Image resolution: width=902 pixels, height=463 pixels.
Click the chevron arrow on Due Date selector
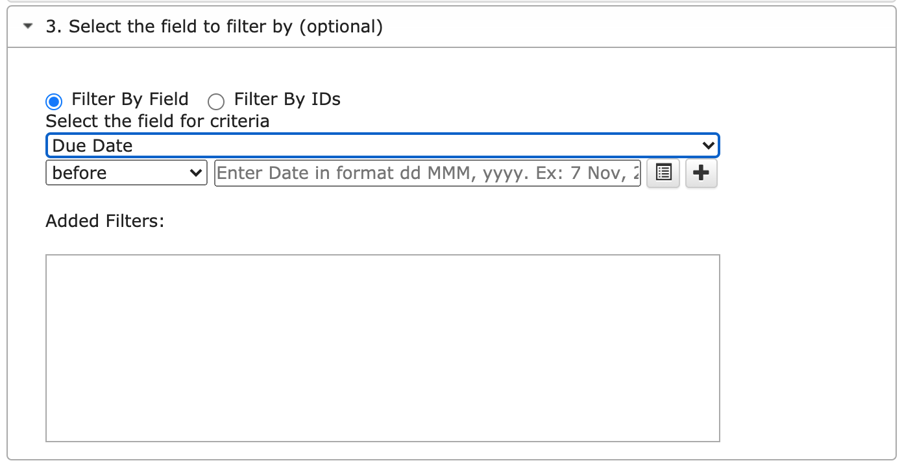[x=708, y=145]
